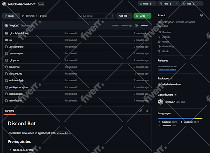
Task: Click TonyKun7 avatar in commit bar
Action: pos(6,25)
